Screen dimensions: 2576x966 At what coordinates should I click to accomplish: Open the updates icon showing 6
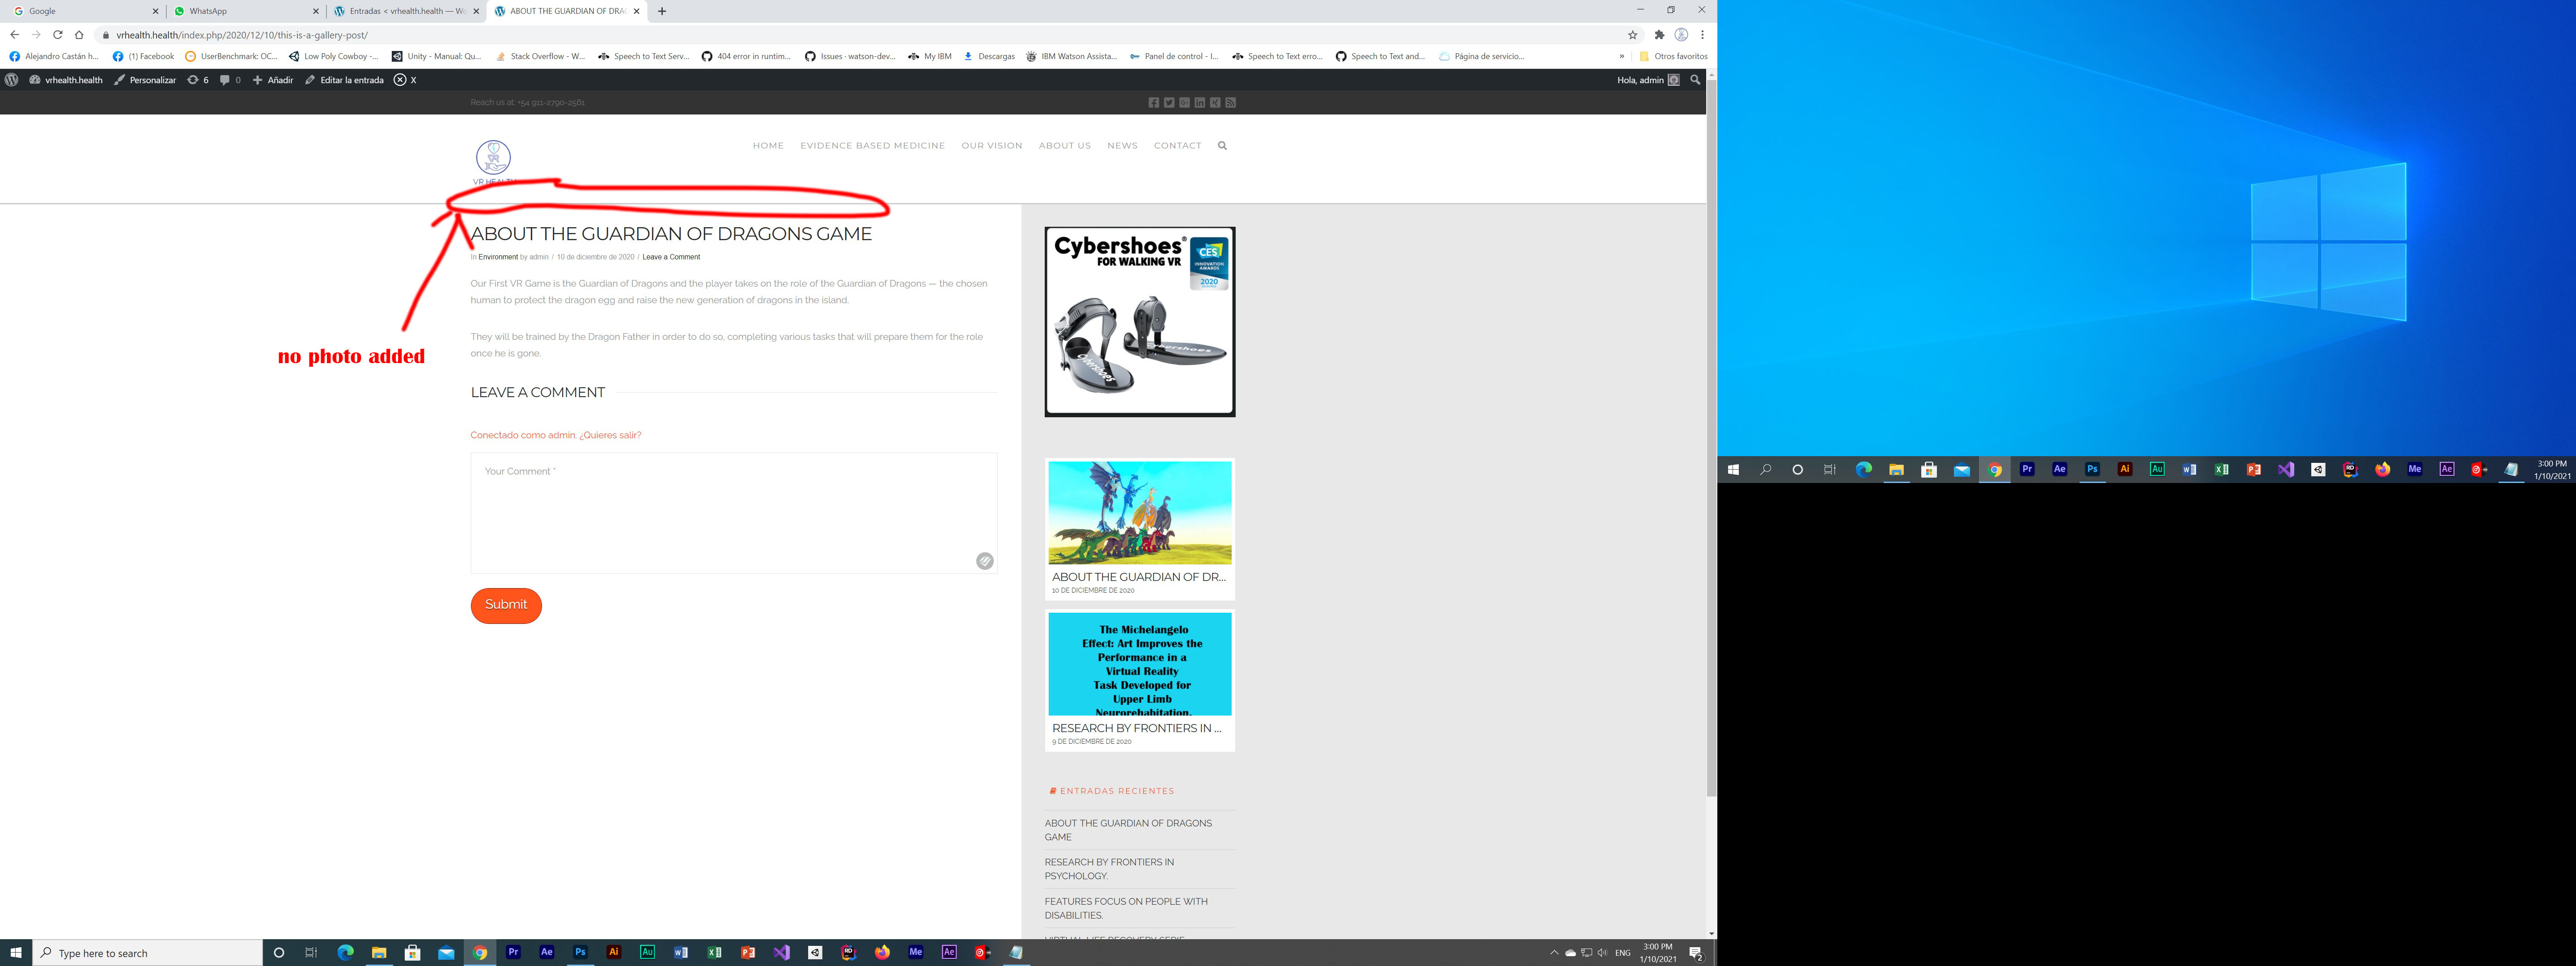[x=198, y=80]
